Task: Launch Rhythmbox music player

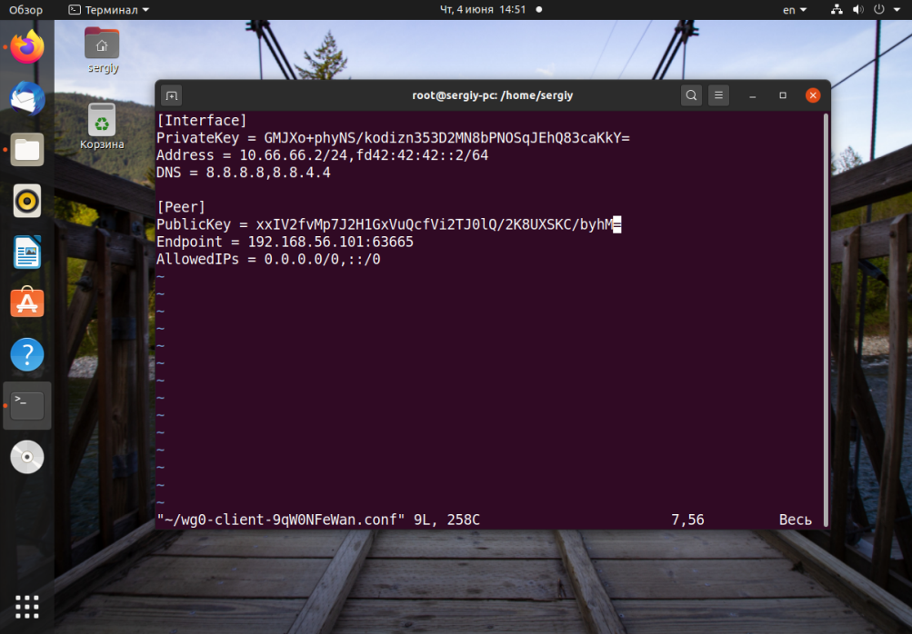Action: pyautogui.click(x=26, y=201)
